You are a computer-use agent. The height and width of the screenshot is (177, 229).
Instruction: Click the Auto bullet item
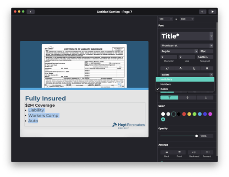click(33, 121)
